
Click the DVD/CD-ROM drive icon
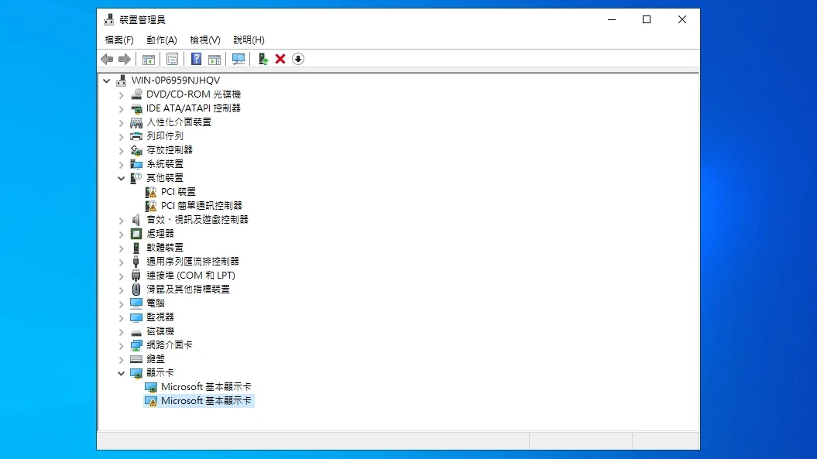point(136,94)
